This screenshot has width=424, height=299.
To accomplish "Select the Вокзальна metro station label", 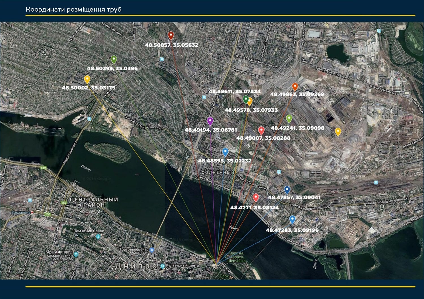I will pos(21,213).
